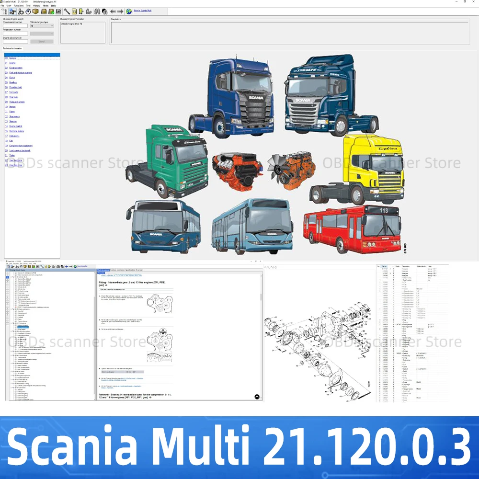Click the tree structure icon in main toolbar

[5, 11]
